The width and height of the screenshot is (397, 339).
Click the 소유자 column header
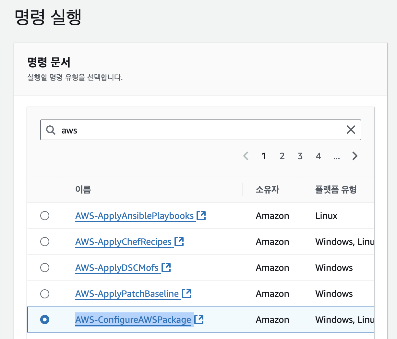[268, 189]
